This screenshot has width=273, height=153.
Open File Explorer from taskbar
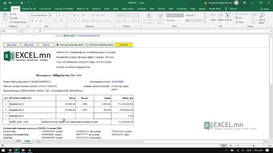(23, 150)
